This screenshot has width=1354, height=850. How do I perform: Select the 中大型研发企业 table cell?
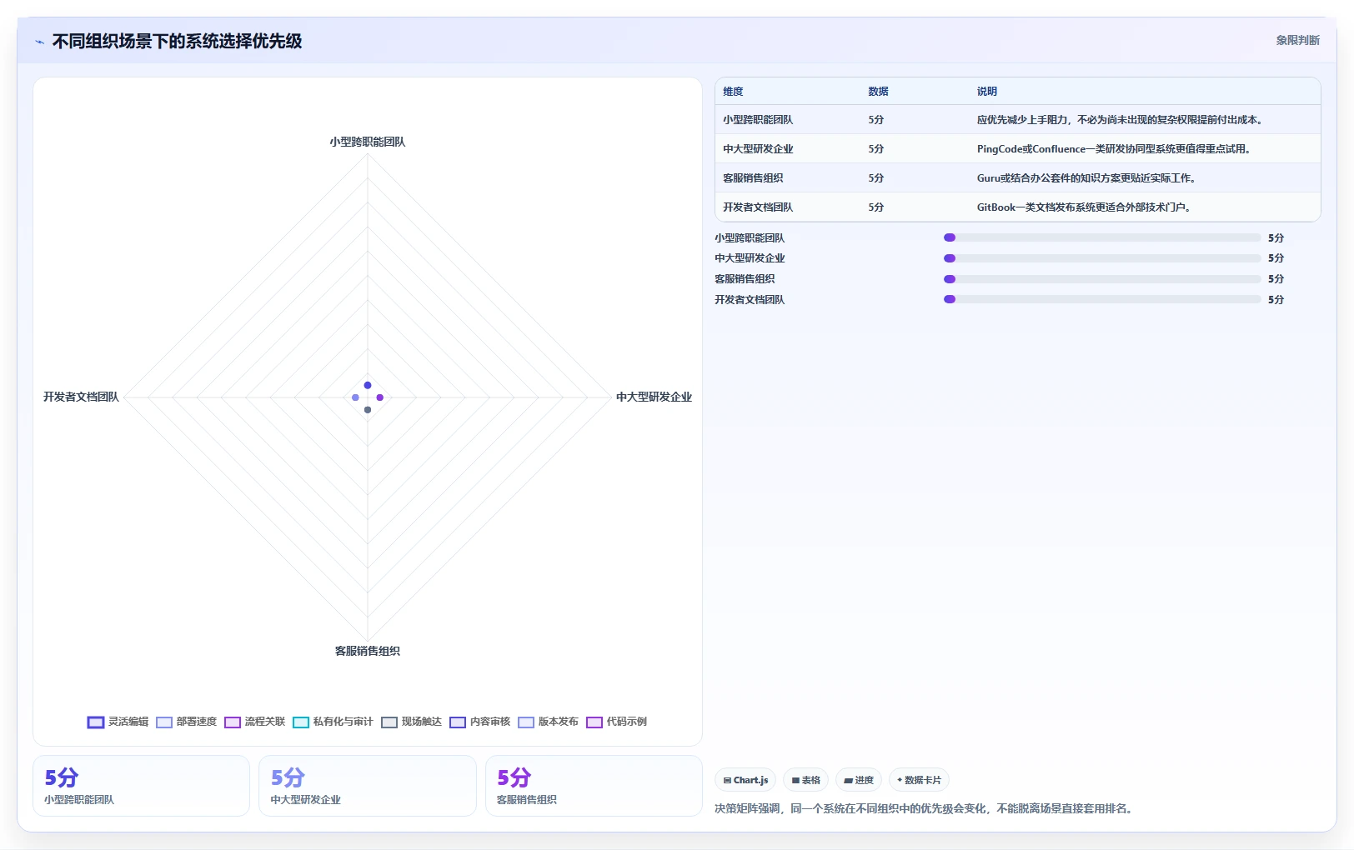coord(758,149)
